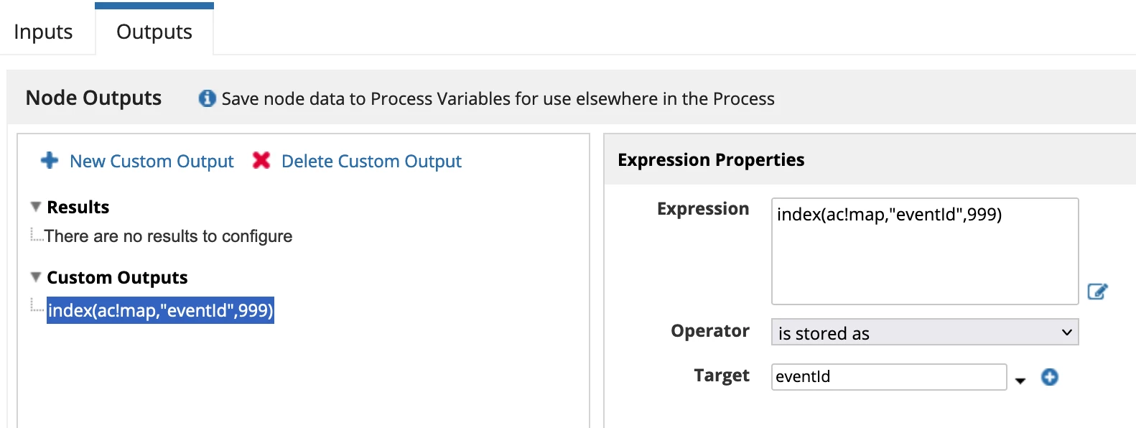Click inside the Expression text box

[925, 251]
